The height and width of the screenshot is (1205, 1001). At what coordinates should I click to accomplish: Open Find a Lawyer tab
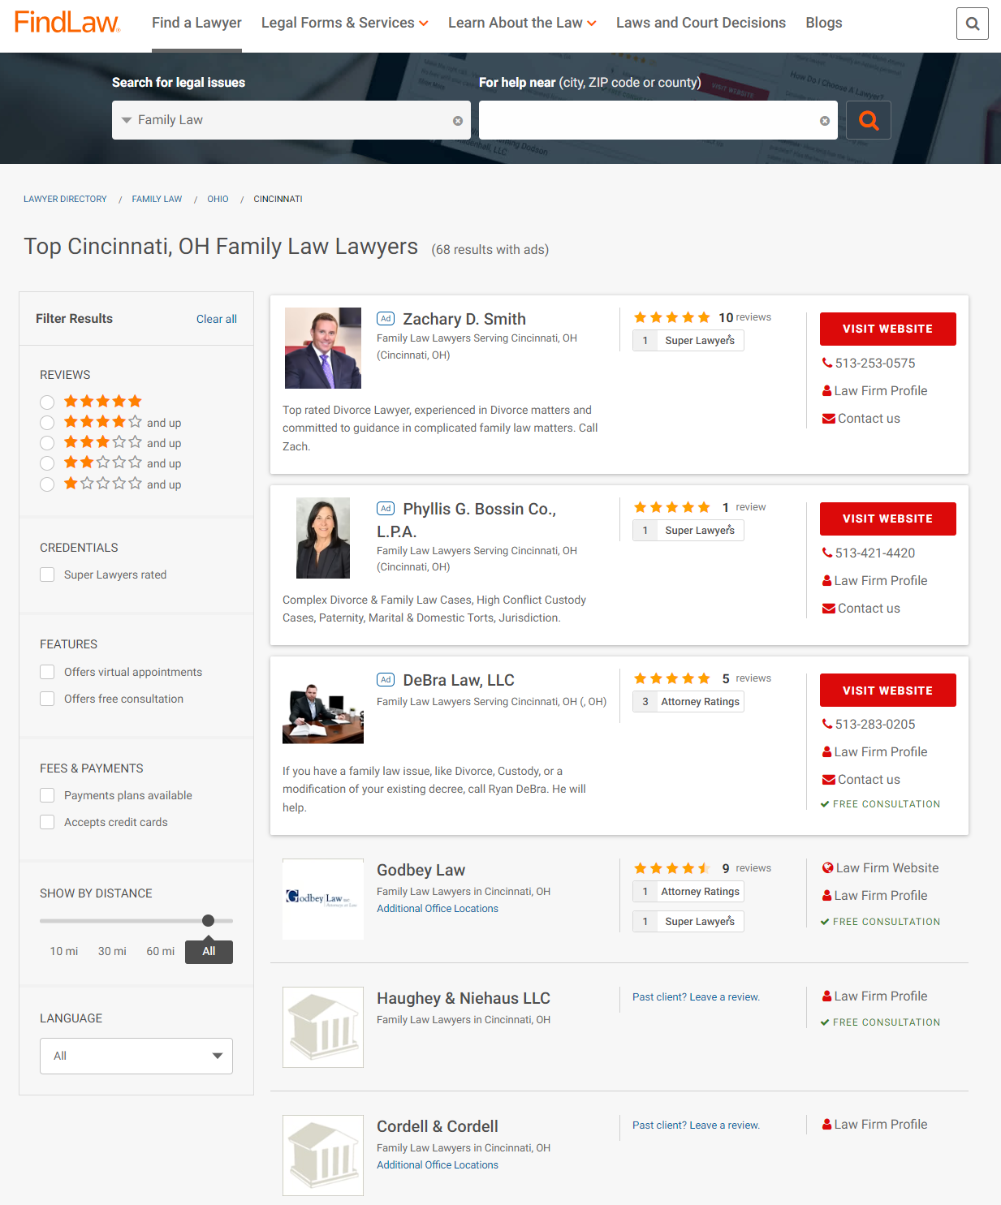click(x=196, y=23)
